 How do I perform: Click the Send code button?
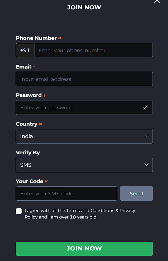[x=136, y=193]
